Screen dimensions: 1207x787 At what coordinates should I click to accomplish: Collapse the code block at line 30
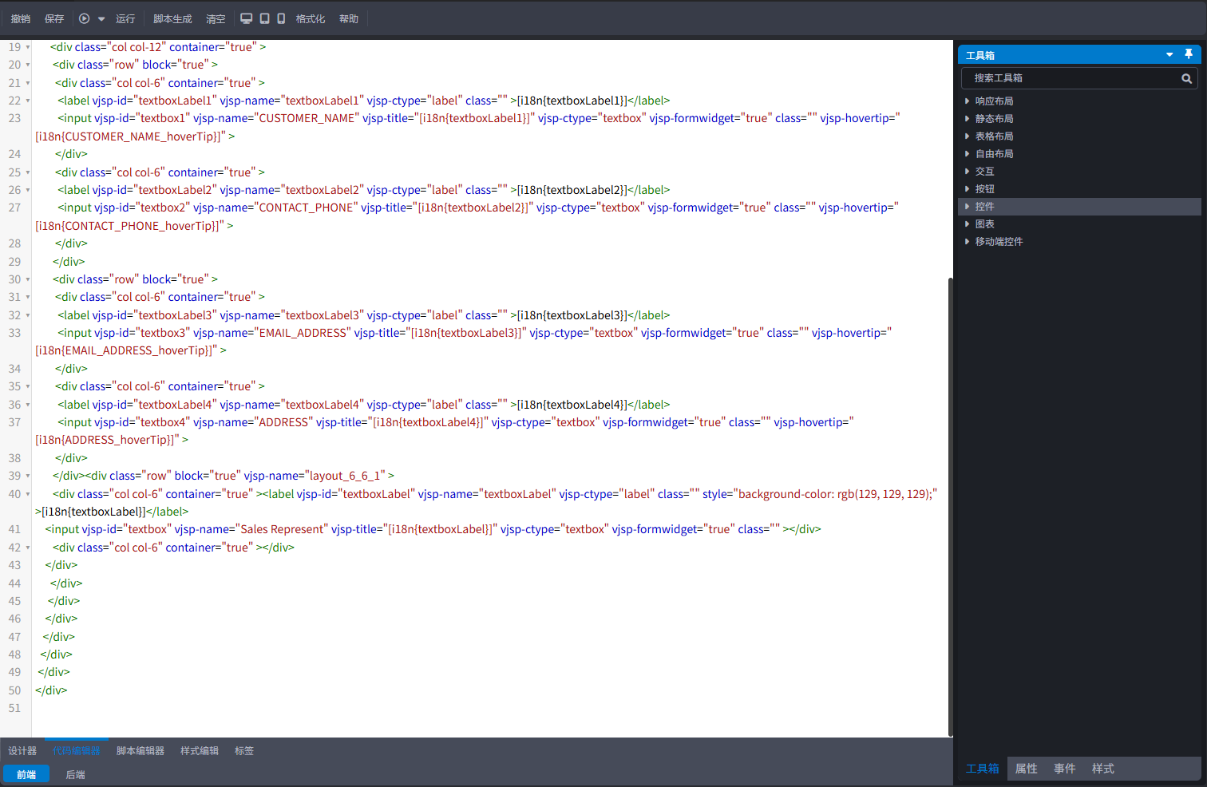pos(28,279)
